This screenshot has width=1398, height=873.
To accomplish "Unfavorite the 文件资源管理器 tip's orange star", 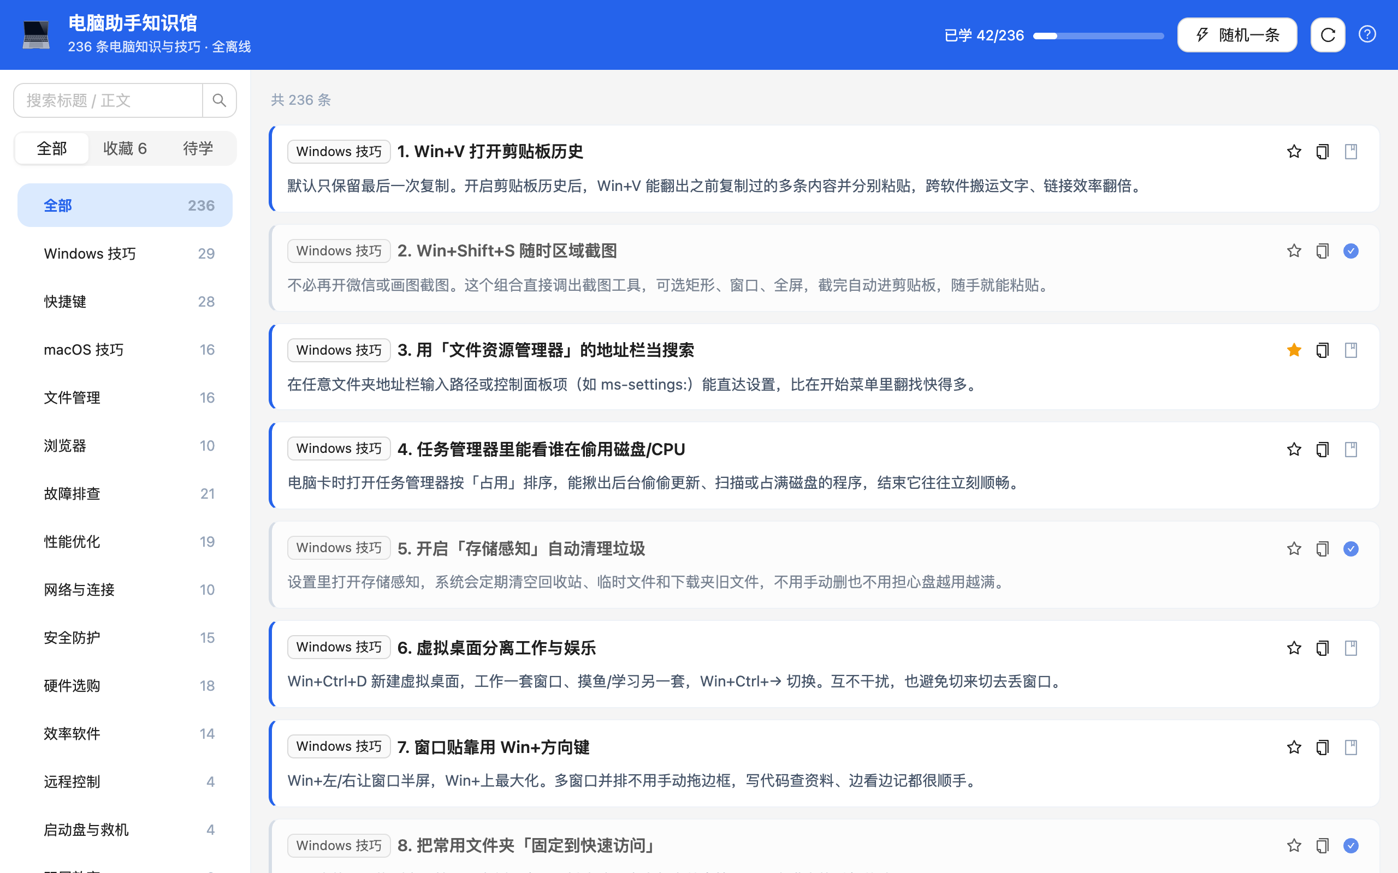I will click(x=1294, y=350).
